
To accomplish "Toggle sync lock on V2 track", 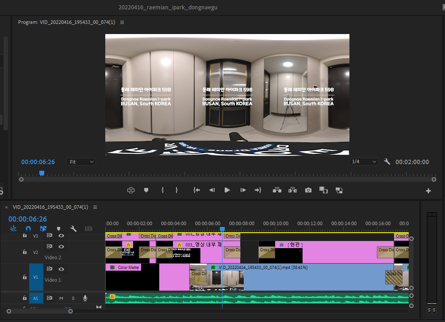I will tap(50, 246).
